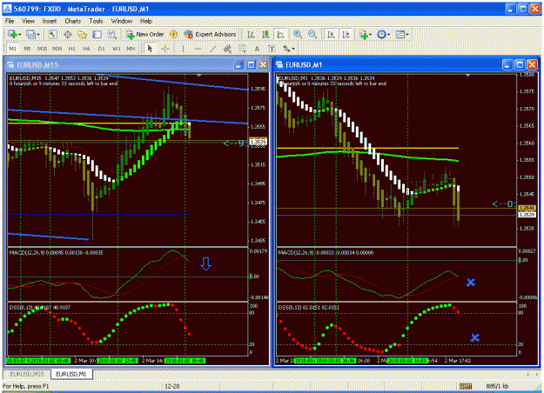544x393 pixels.
Task: Click the New Order button
Action: pos(145,34)
